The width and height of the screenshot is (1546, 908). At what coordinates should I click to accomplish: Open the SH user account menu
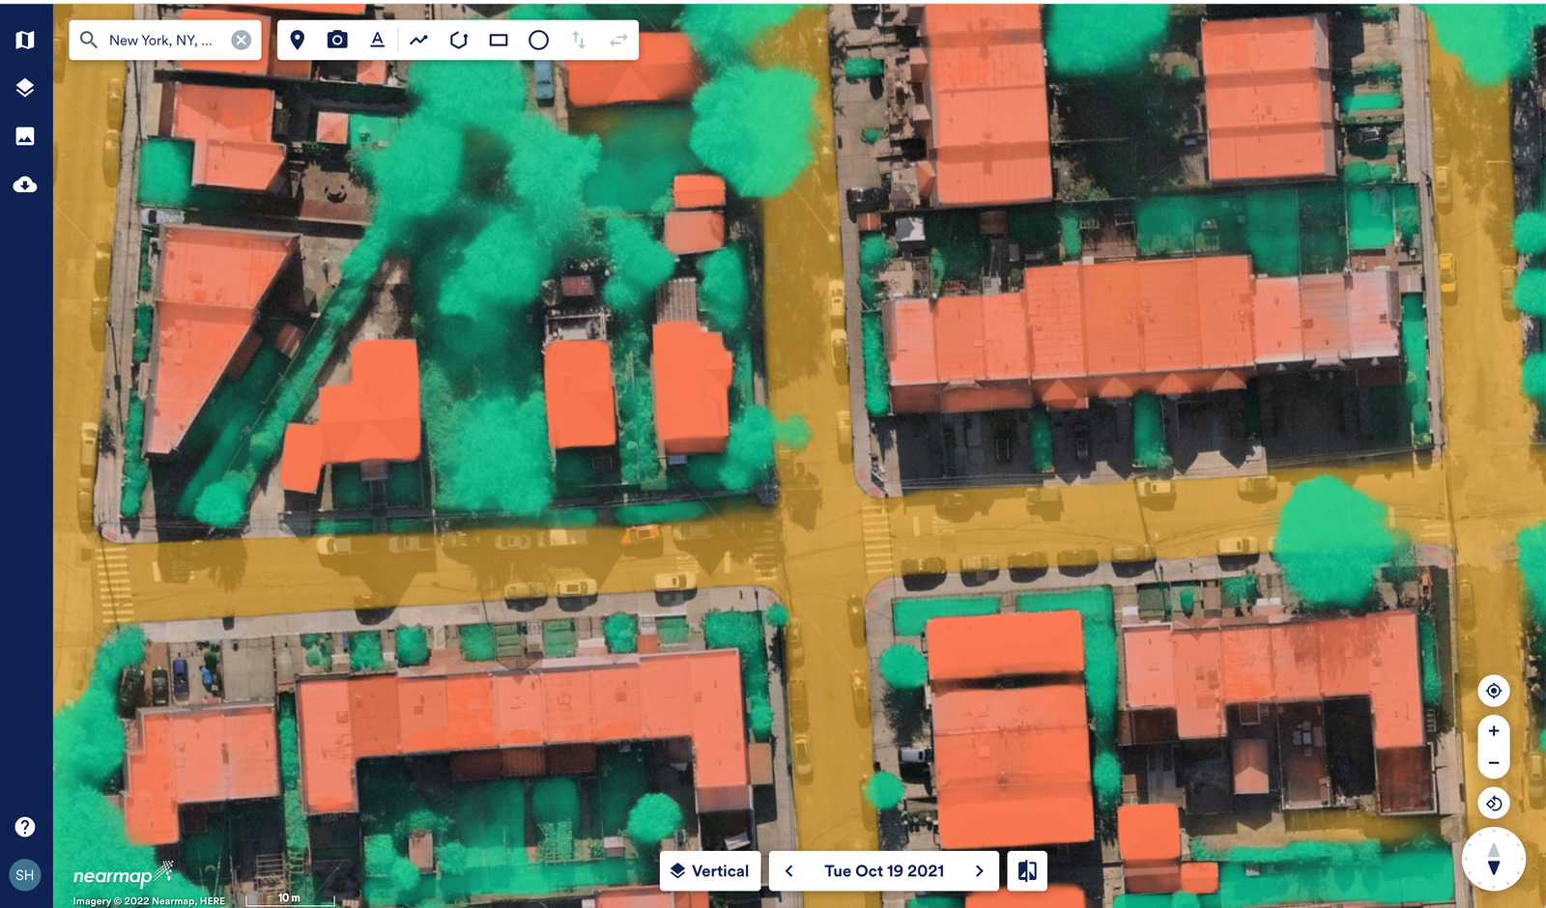point(26,875)
